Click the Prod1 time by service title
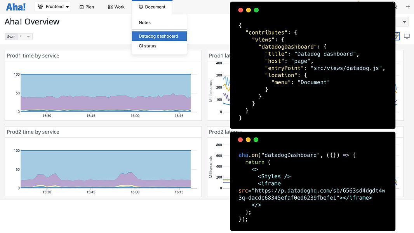Screen dimensions: 414x233 tap(33, 56)
